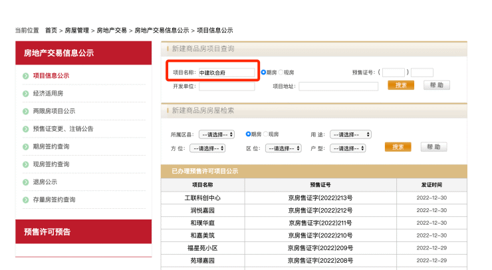Open the 方位 dropdown
Image resolution: width=492 pixels, height=270 pixels.
pyautogui.click(x=207, y=148)
